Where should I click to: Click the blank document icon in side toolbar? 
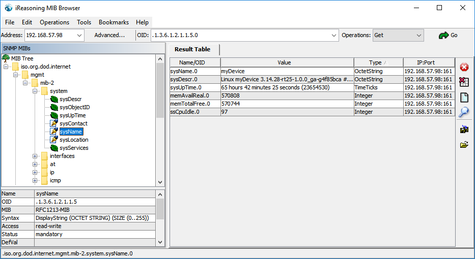pyautogui.click(x=464, y=98)
